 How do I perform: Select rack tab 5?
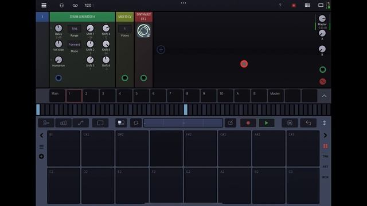141,96
